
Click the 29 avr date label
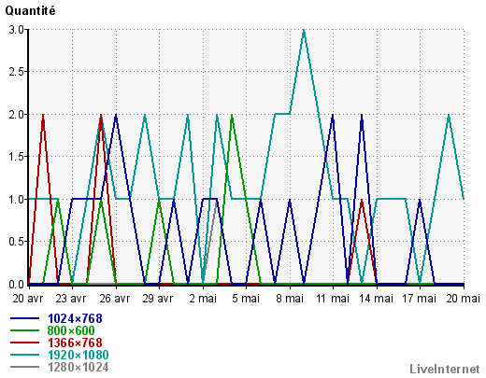coord(158,299)
